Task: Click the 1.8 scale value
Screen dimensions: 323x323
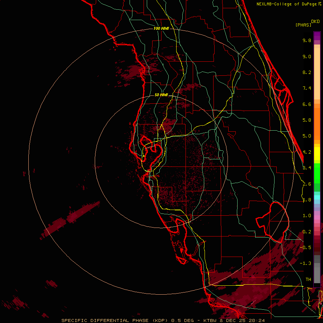Action: [x=307, y=200]
